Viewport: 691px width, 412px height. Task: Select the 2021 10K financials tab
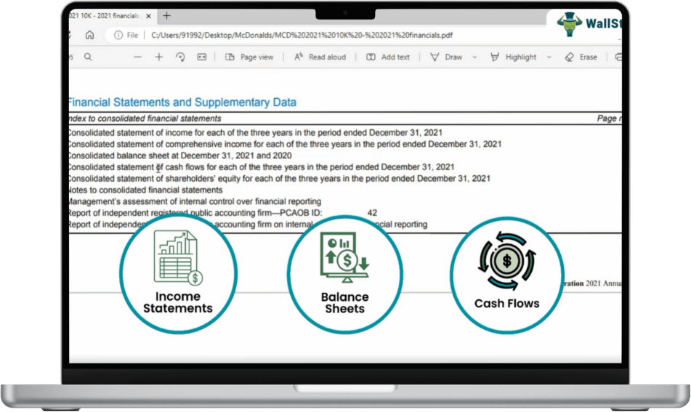pyautogui.click(x=105, y=15)
